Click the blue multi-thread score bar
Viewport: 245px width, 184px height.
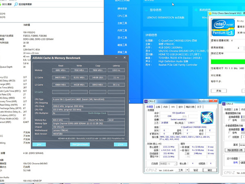243,129
